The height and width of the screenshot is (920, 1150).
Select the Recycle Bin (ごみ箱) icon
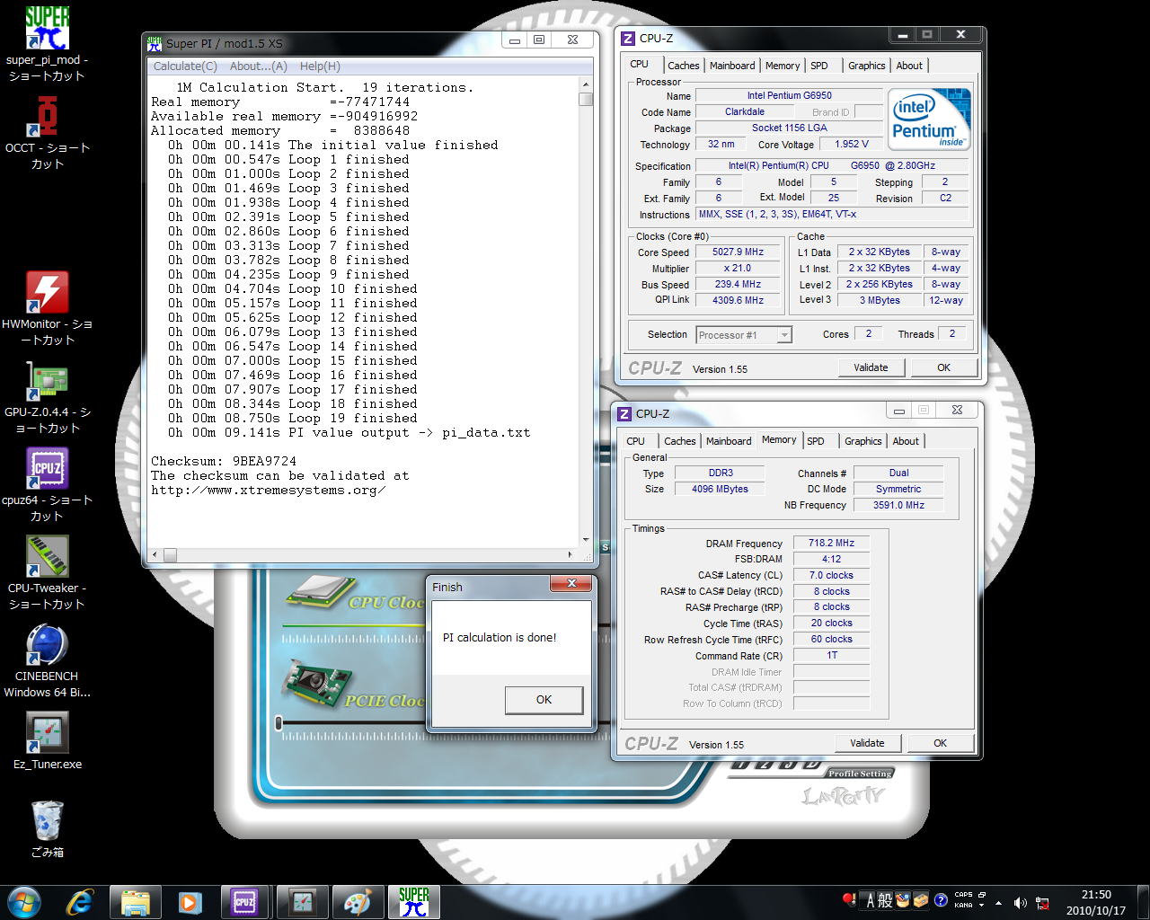47,828
